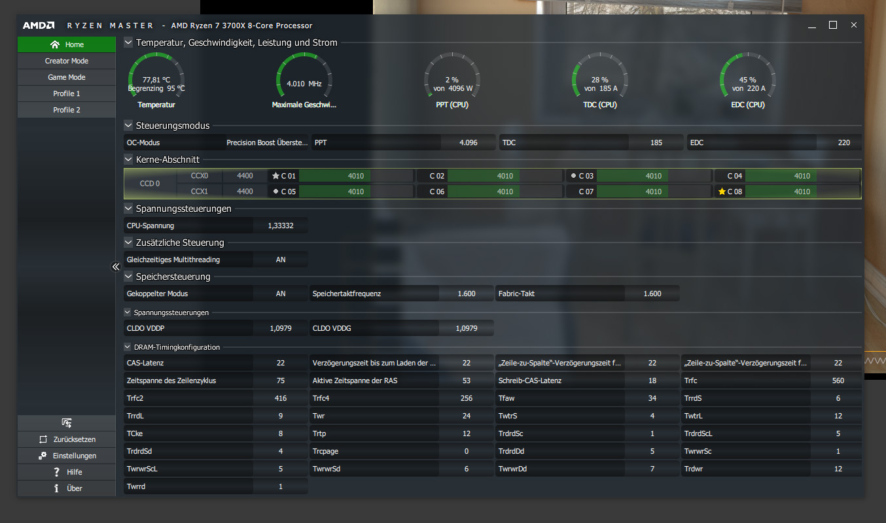The width and height of the screenshot is (886, 523).
Task: Click Fabric-Takt value 1.600
Action: click(652, 294)
